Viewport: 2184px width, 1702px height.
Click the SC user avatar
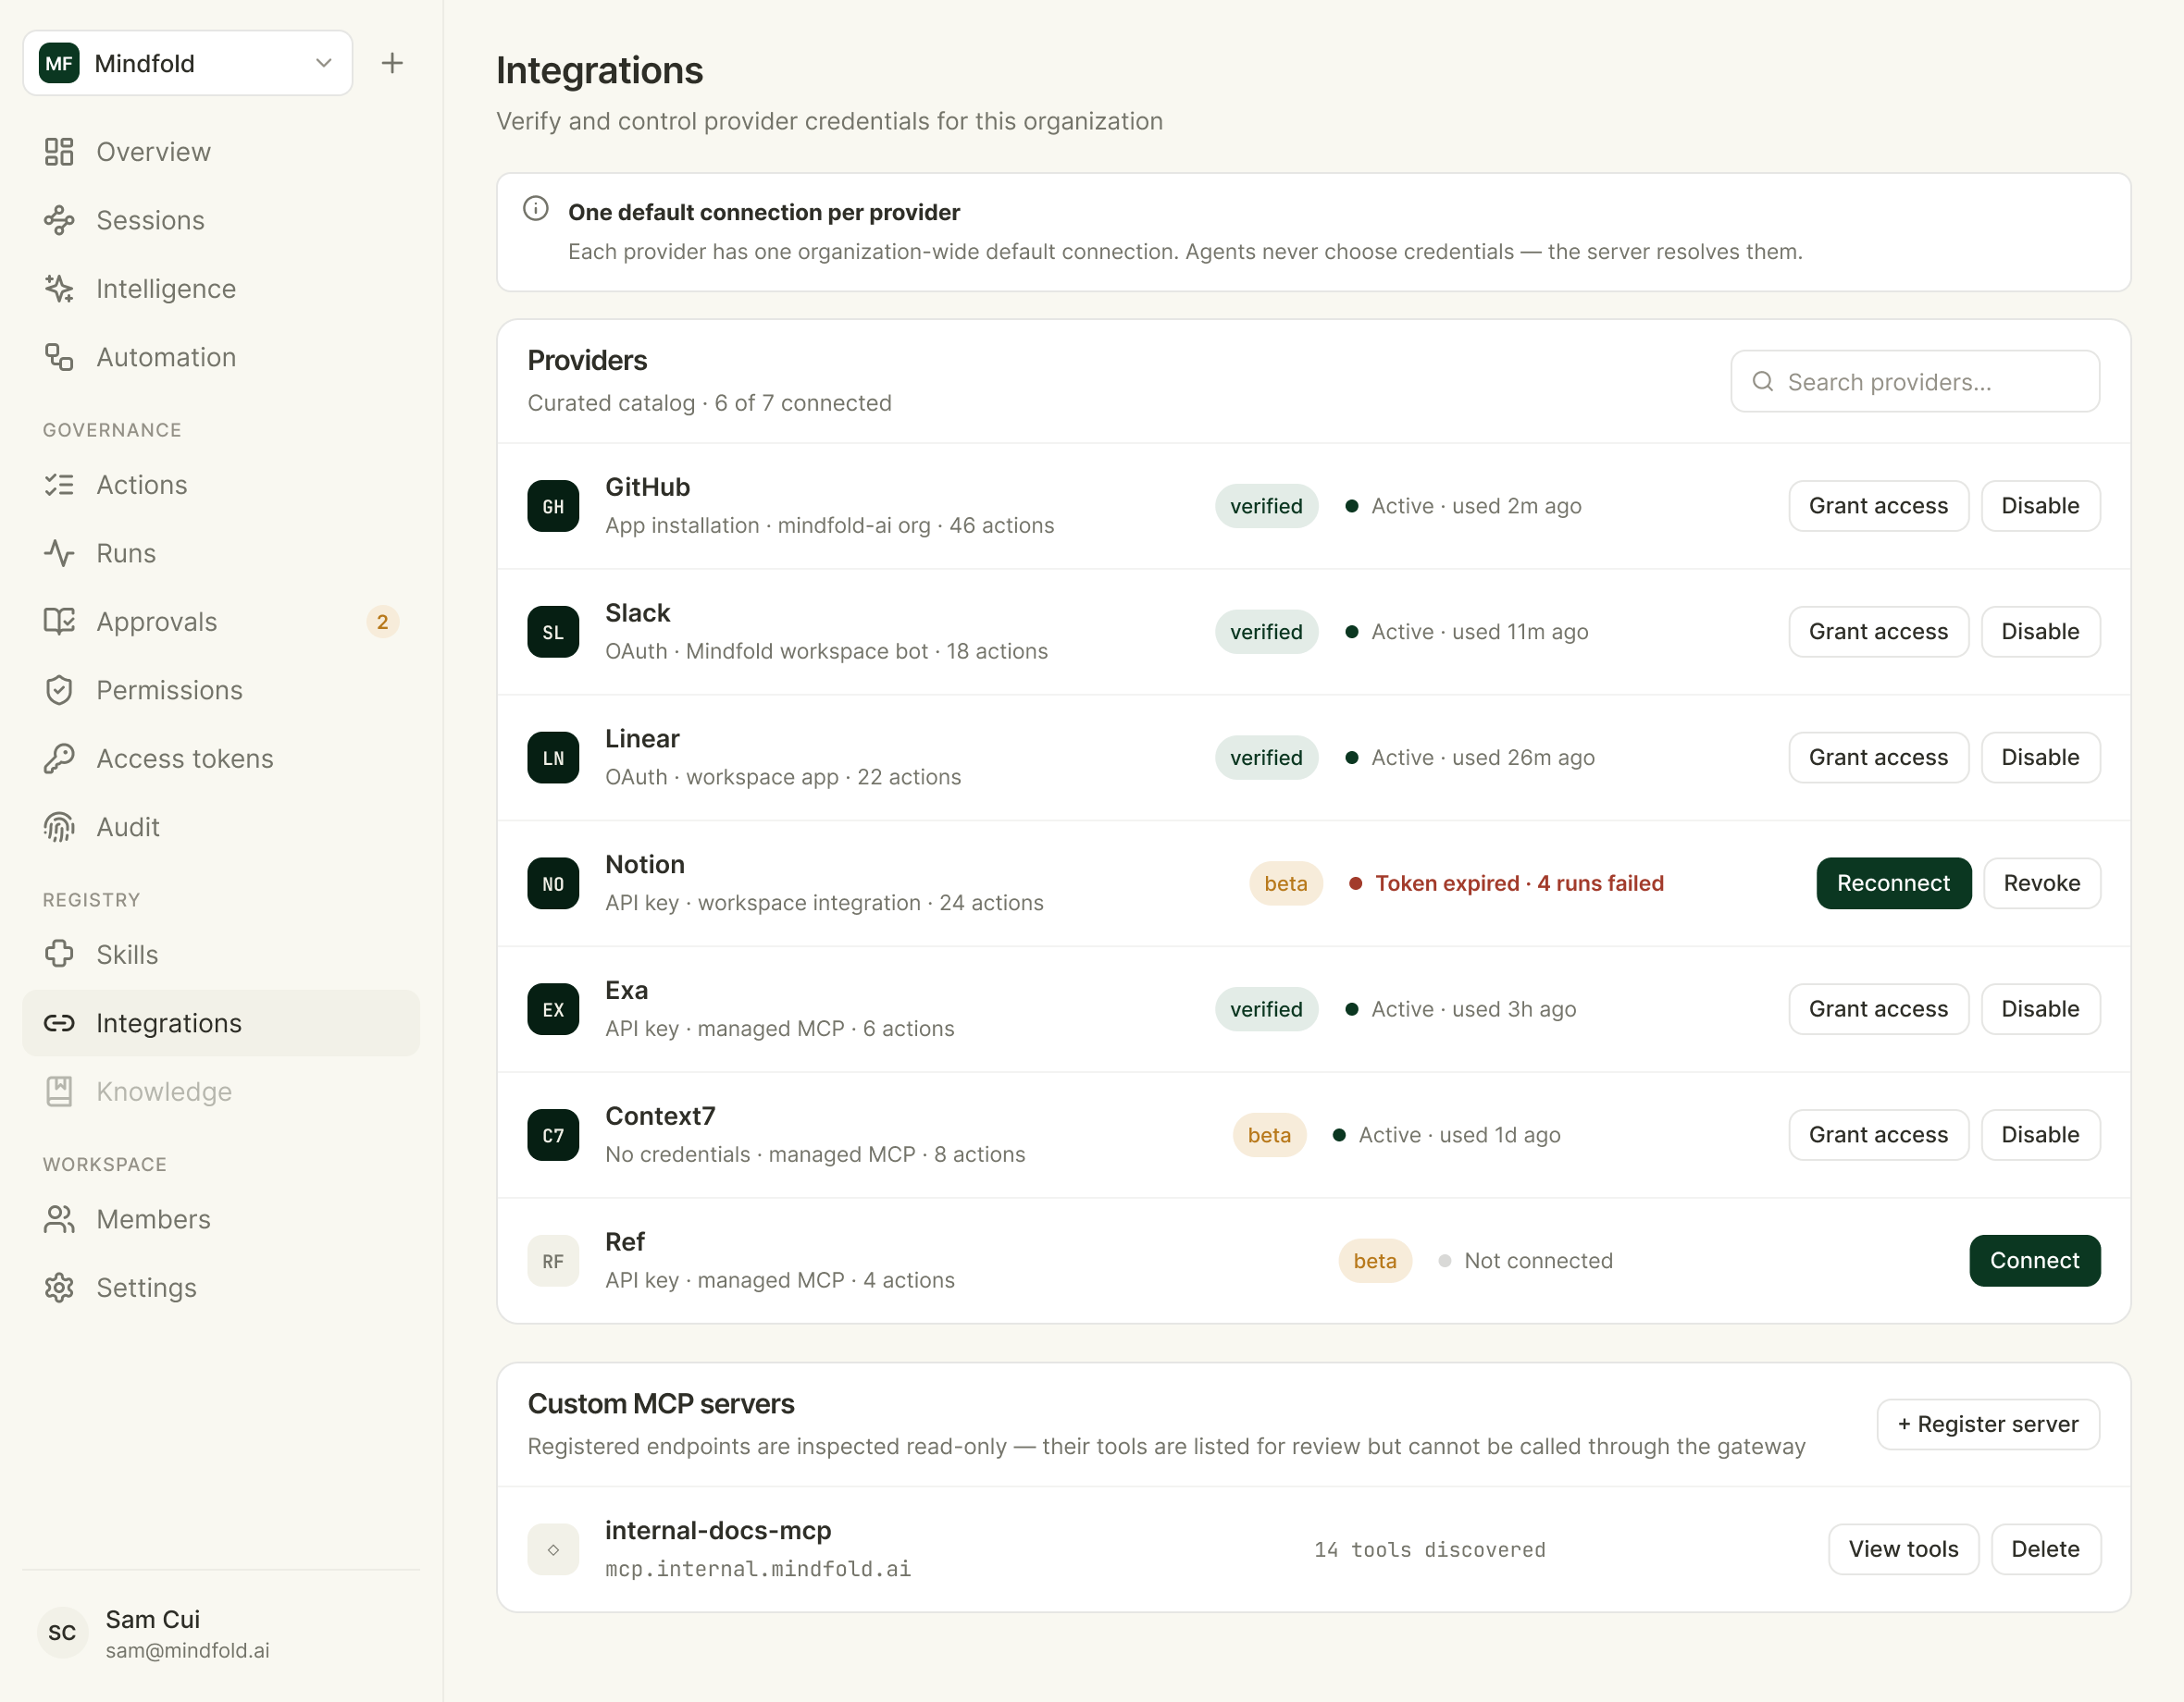[62, 1632]
